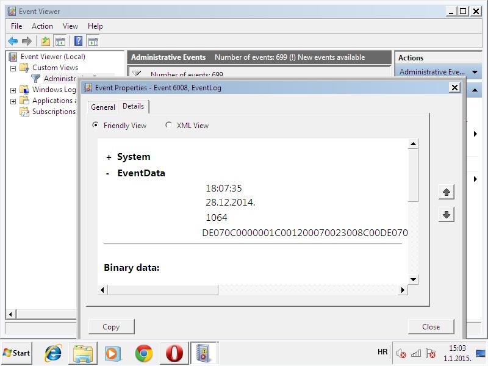Screen dimensions: 488x366
Task: Click the horizontal scrollbar right arrow in details
Action: point(403,290)
